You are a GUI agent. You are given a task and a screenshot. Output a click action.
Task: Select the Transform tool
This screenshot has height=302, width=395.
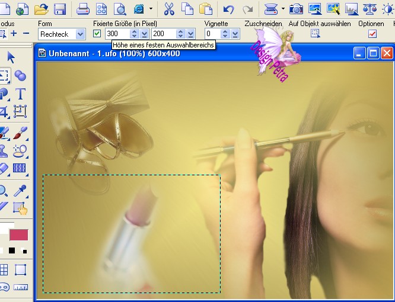[20, 111]
